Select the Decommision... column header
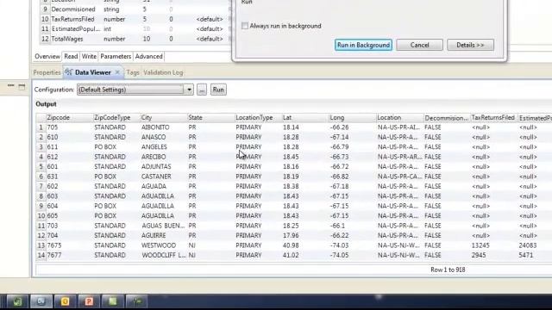 pos(447,118)
